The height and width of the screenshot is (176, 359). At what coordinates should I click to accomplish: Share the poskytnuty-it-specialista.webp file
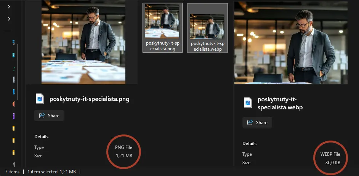coord(257,122)
